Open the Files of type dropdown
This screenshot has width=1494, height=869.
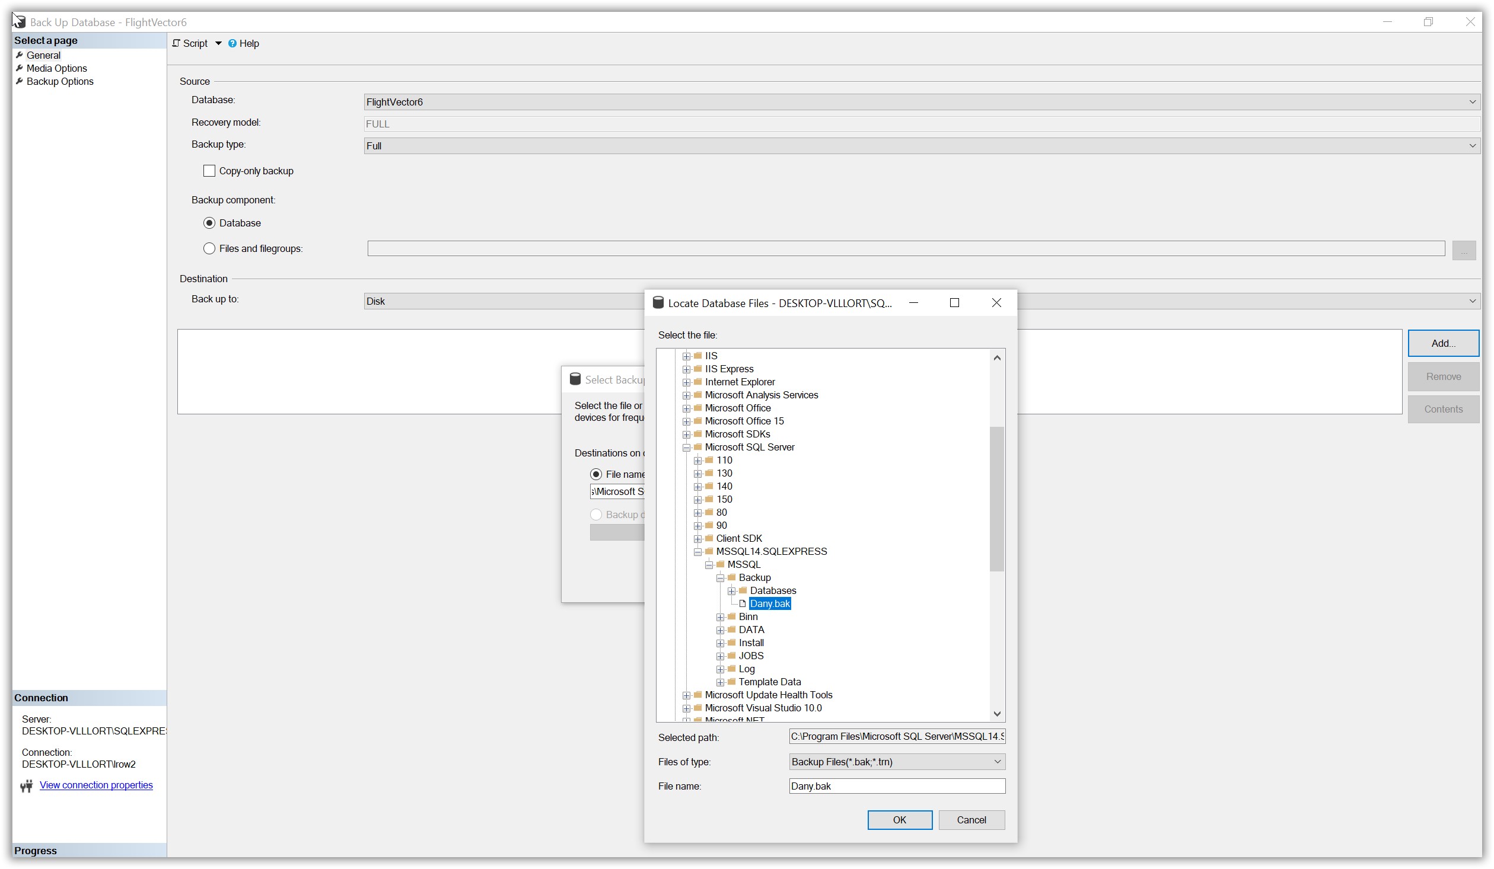[x=897, y=762]
